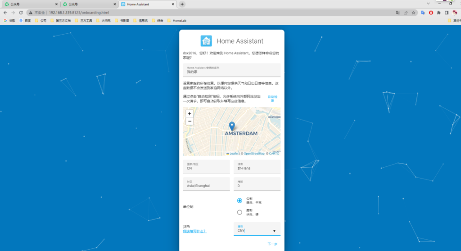Viewport: 461px width, 251px height.
Task: Select the metric 公制 radio button
Action: pyautogui.click(x=240, y=201)
